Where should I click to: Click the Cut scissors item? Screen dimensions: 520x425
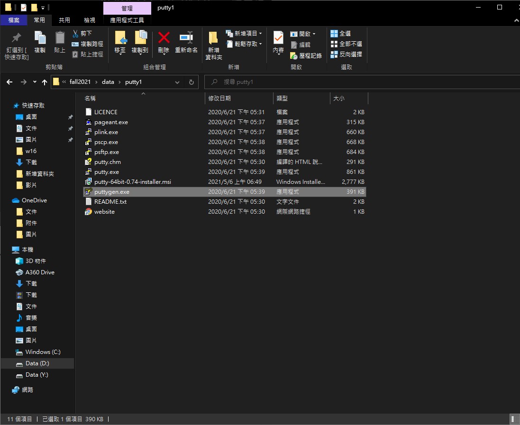click(x=82, y=34)
